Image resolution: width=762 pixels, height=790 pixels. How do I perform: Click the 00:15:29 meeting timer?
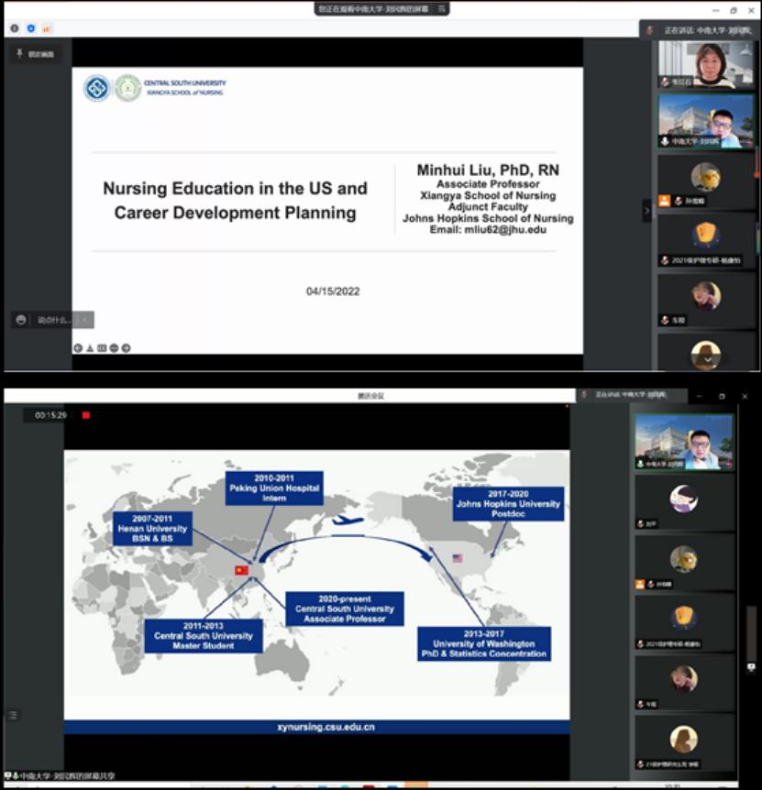pyautogui.click(x=51, y=415)
